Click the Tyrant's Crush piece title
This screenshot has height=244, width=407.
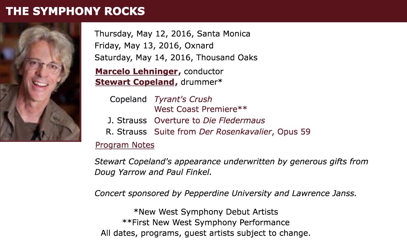tap(183, 99)
